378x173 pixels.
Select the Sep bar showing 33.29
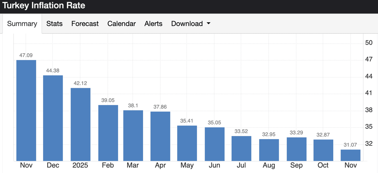coord(296,149)
